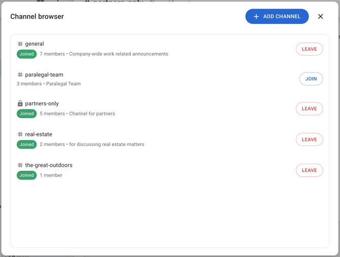This screenshot has width=340, height=257.
Task: Click the hash icon beside general
Action: pyautogui.click(x=20, y=44)
